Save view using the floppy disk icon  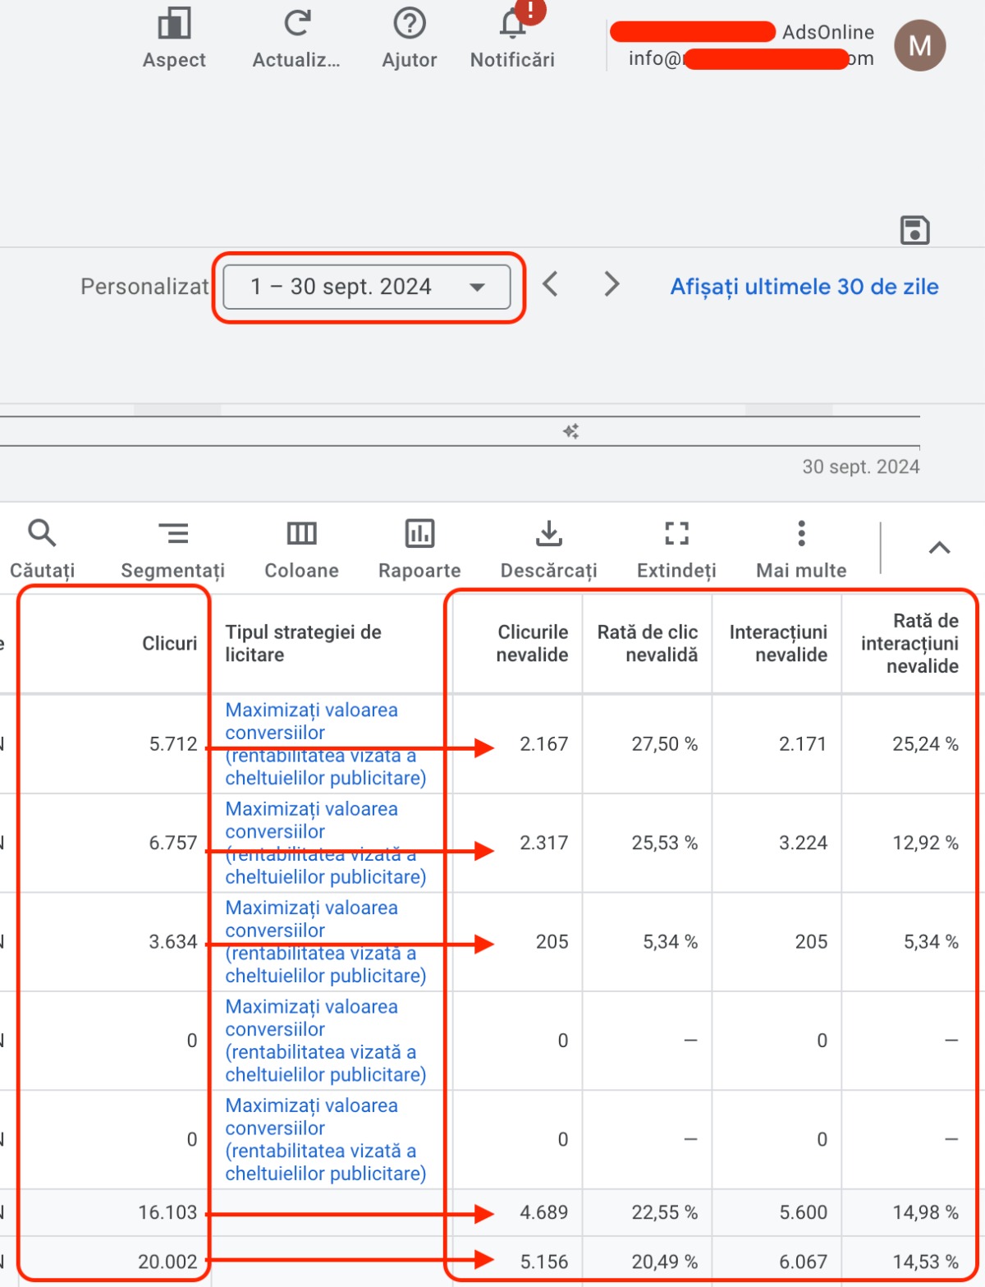tap(914, 231)
